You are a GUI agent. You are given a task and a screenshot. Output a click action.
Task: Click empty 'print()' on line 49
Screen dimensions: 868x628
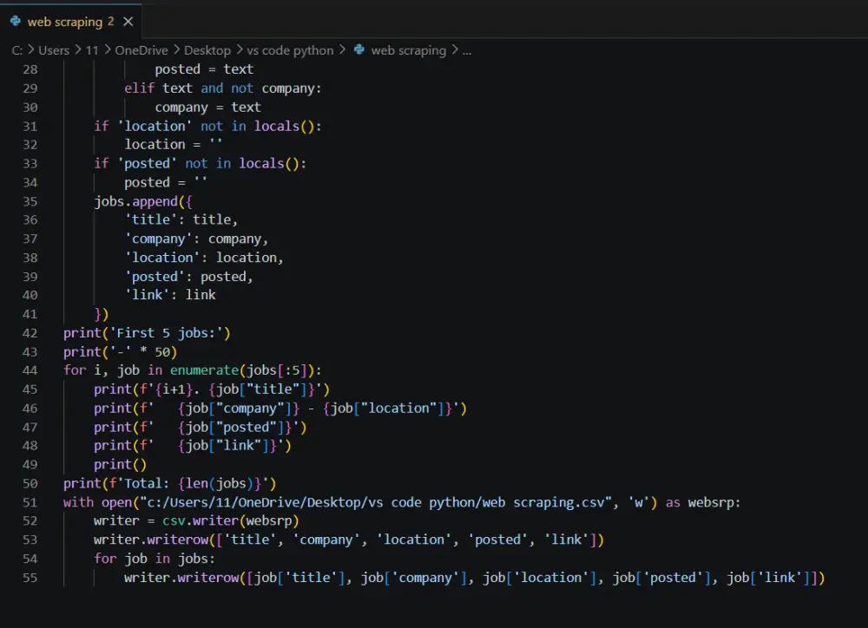tap(120, 464)
